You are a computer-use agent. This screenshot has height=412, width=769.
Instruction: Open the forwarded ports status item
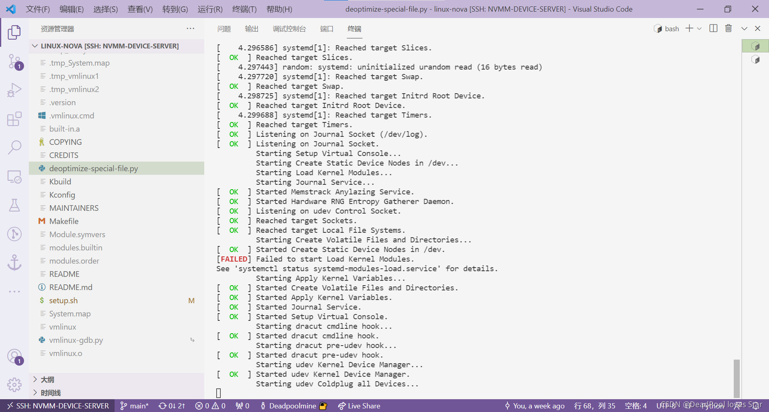pos(243,406)
